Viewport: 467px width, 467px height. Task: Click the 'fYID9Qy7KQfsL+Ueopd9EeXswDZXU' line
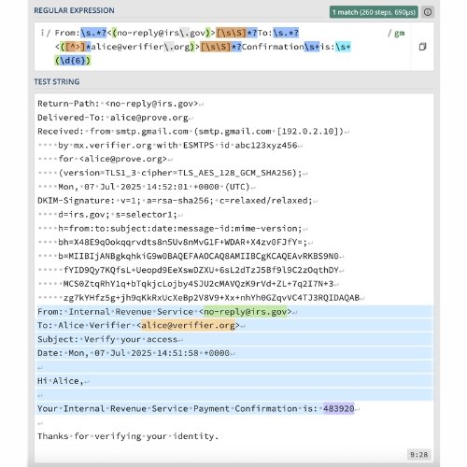201,270
